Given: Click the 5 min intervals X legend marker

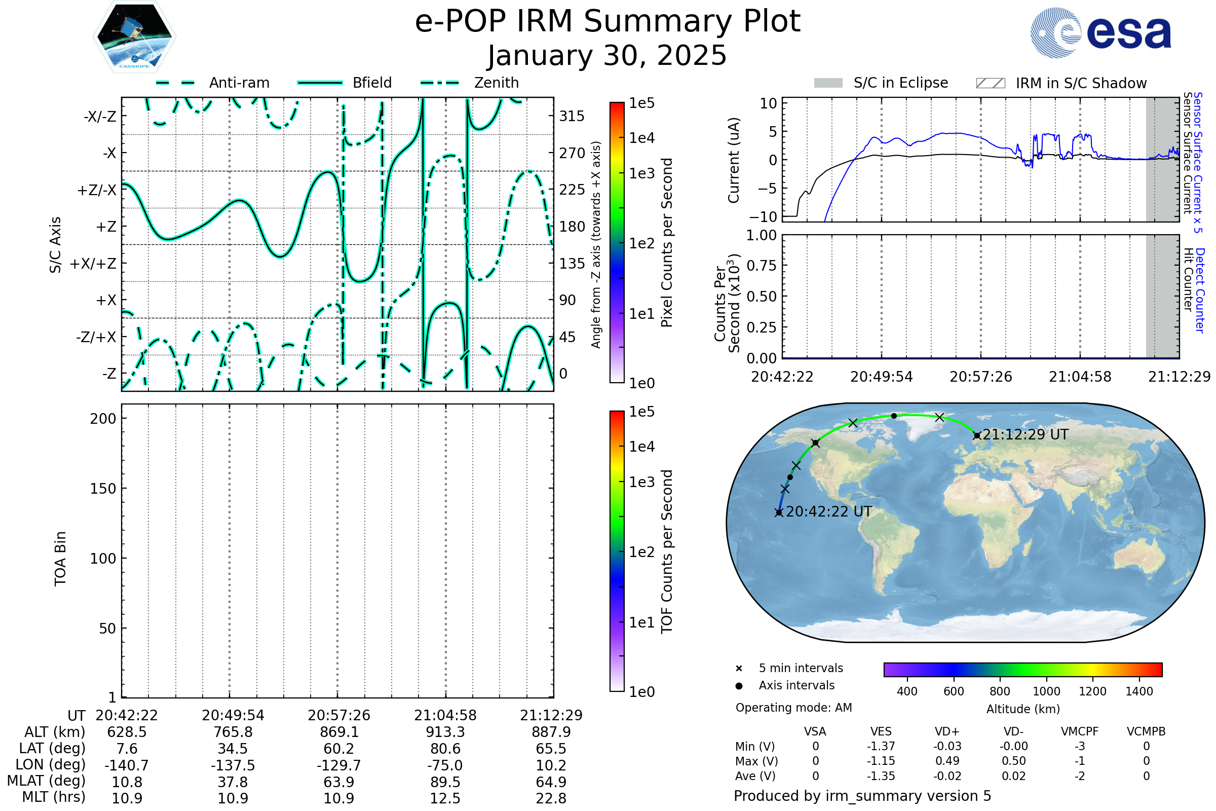Looking at the screenshot, I should (x=739, y=669).
